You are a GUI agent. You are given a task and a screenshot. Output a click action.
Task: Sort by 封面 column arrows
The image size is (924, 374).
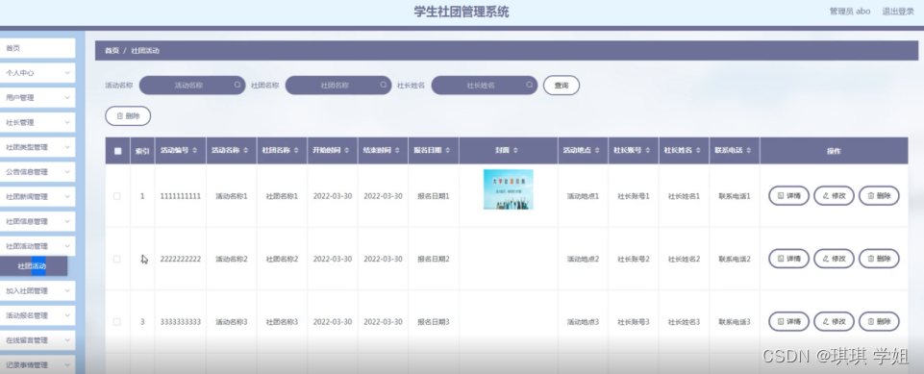[516, 151]
